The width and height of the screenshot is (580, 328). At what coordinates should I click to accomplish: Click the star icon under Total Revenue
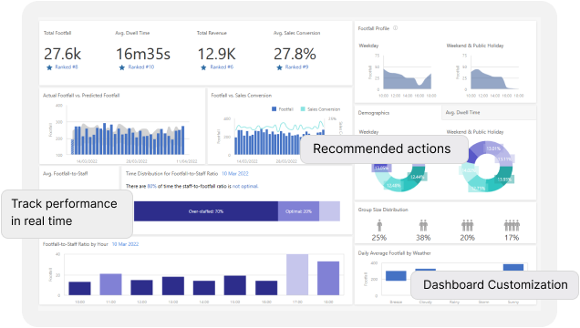(203, 67)
